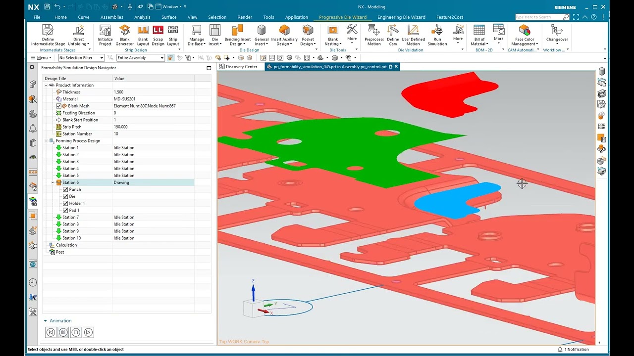
Task: Uncheck the Holder 1 checkbox
Action: 65,203
